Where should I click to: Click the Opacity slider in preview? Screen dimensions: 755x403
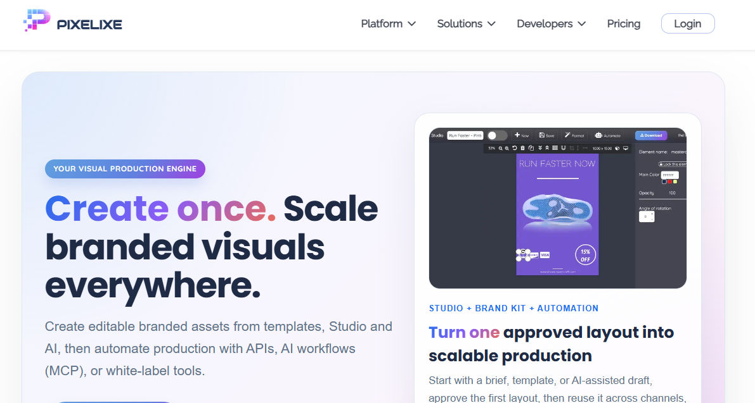(x=662, y=199)
